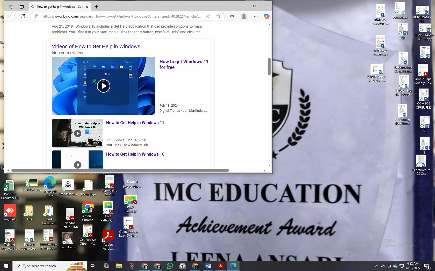
Task: Click the horizontal scrollbar in Edge
Action: click(120, 170)
